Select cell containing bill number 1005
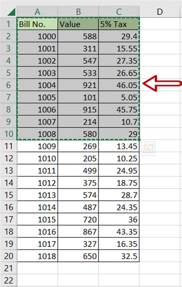Screen dimensions: 182x287 point(37,97)
